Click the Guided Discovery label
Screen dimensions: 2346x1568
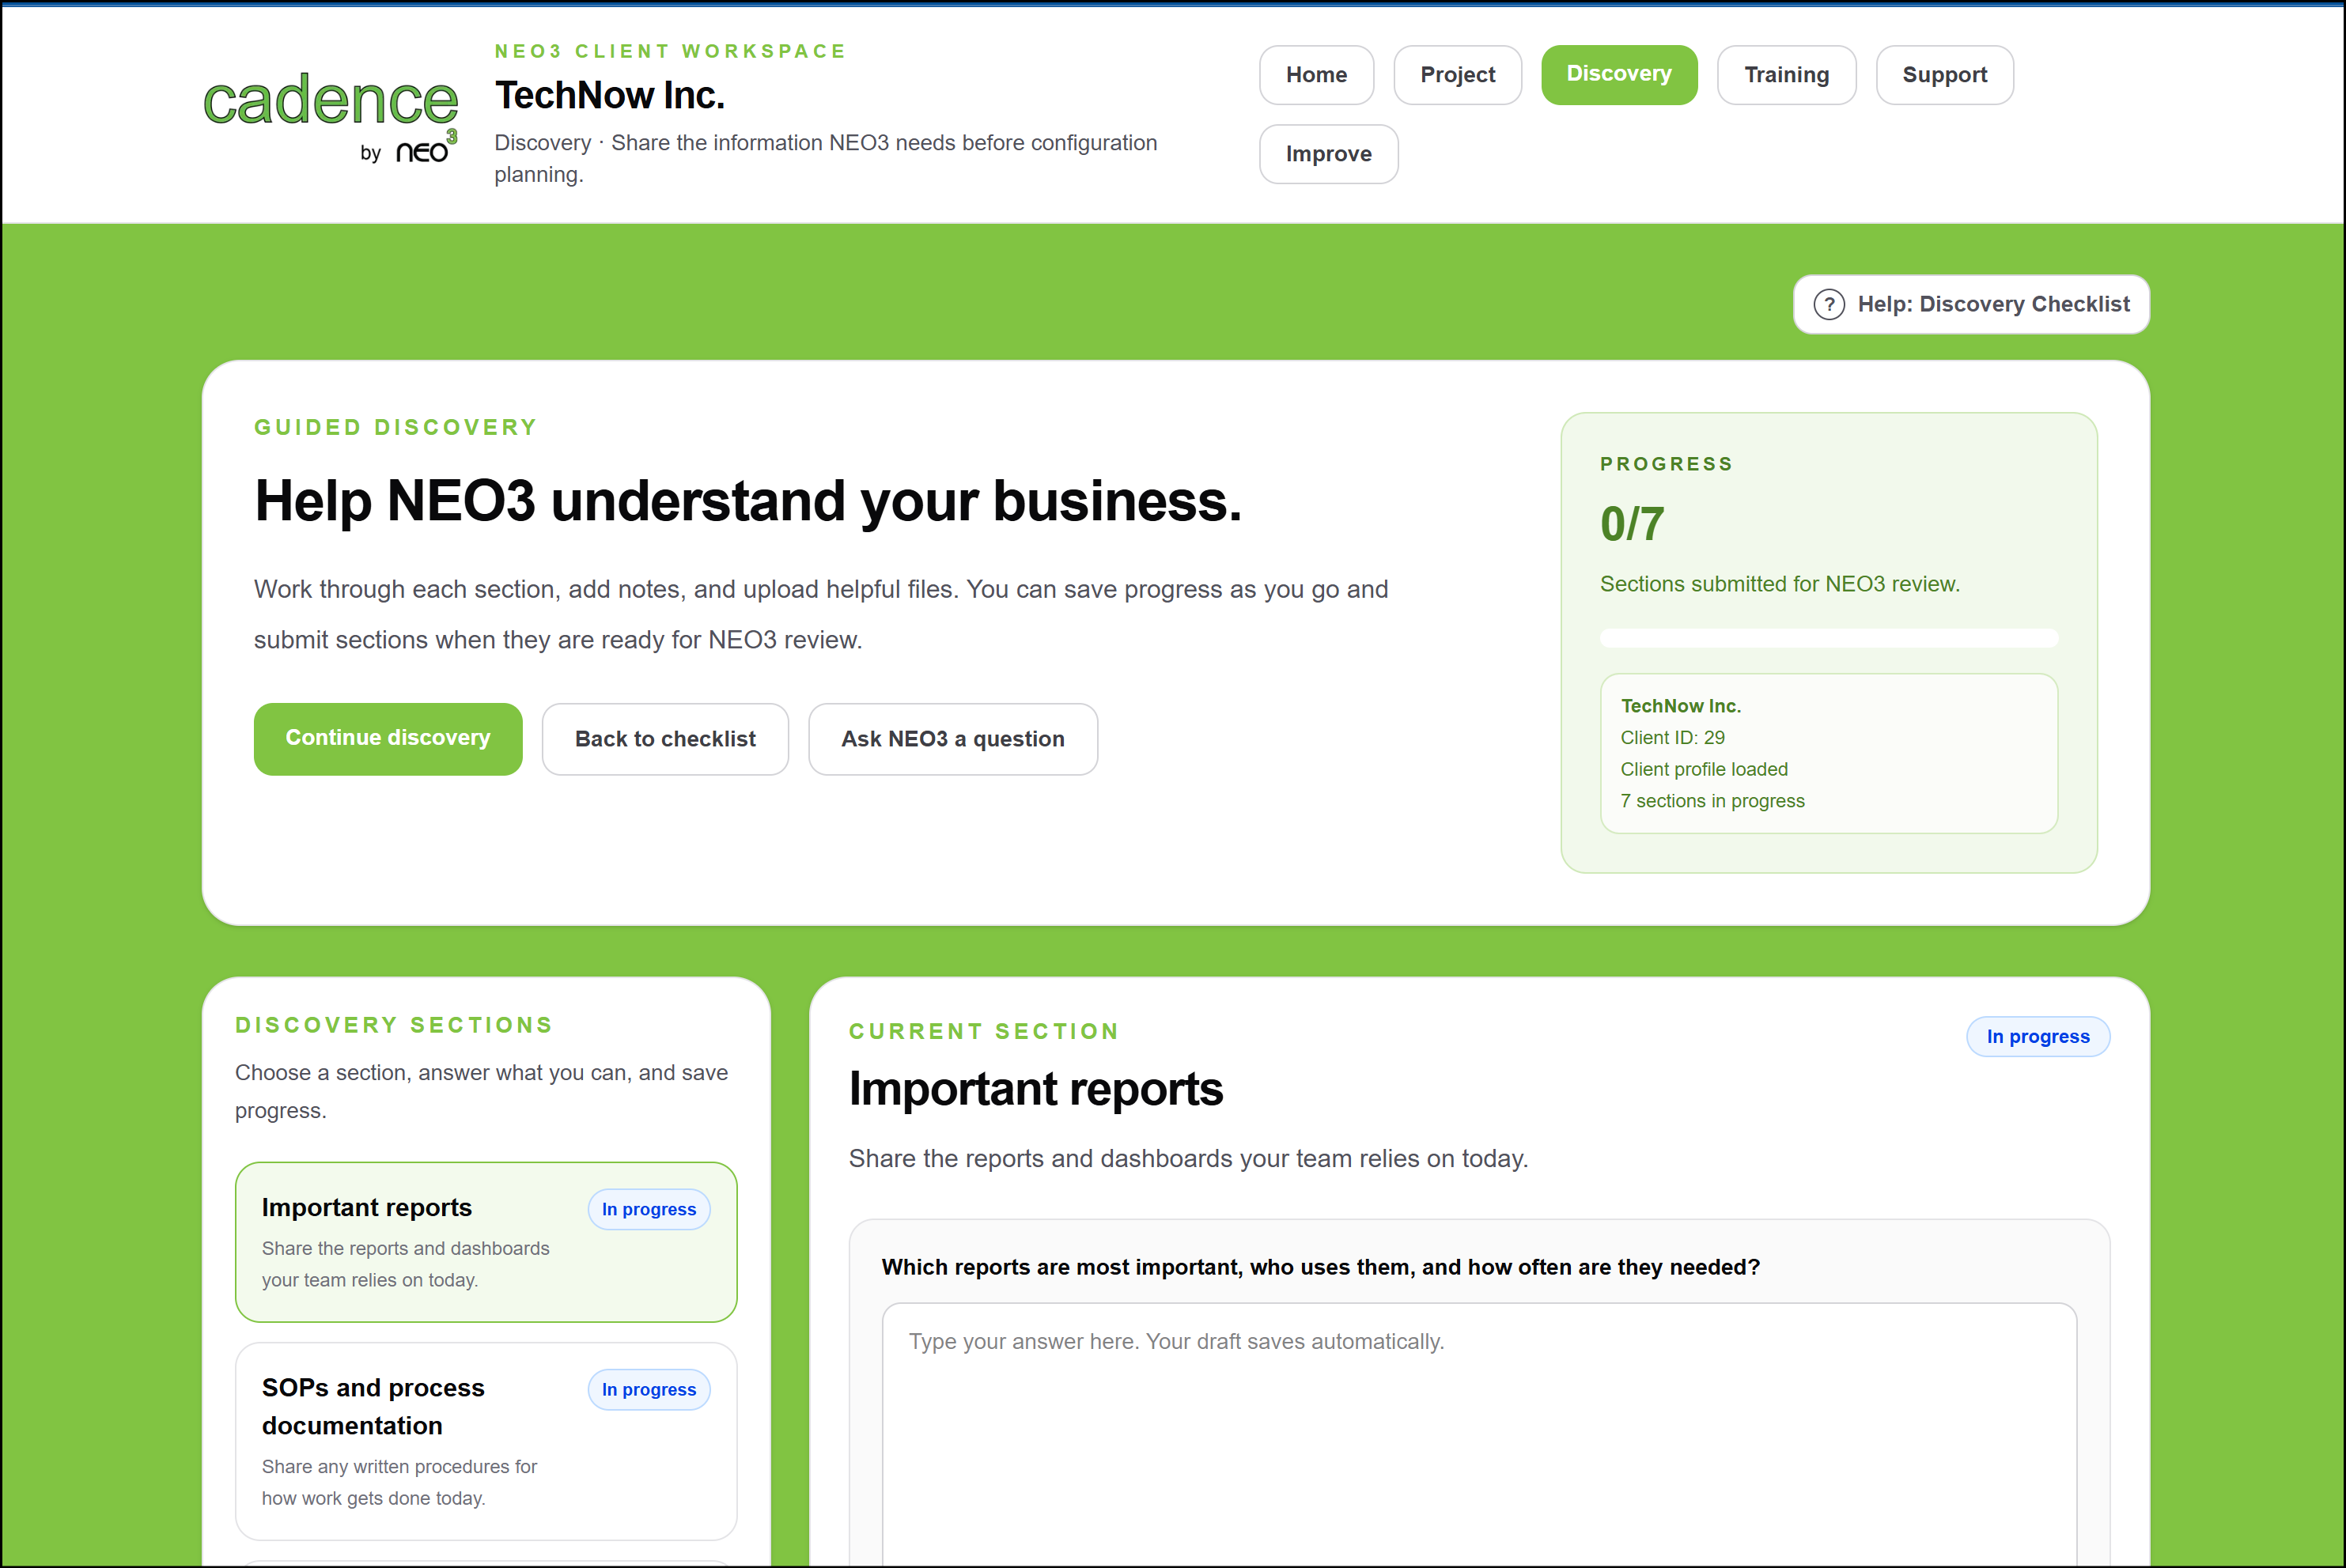tap(396, 427)
